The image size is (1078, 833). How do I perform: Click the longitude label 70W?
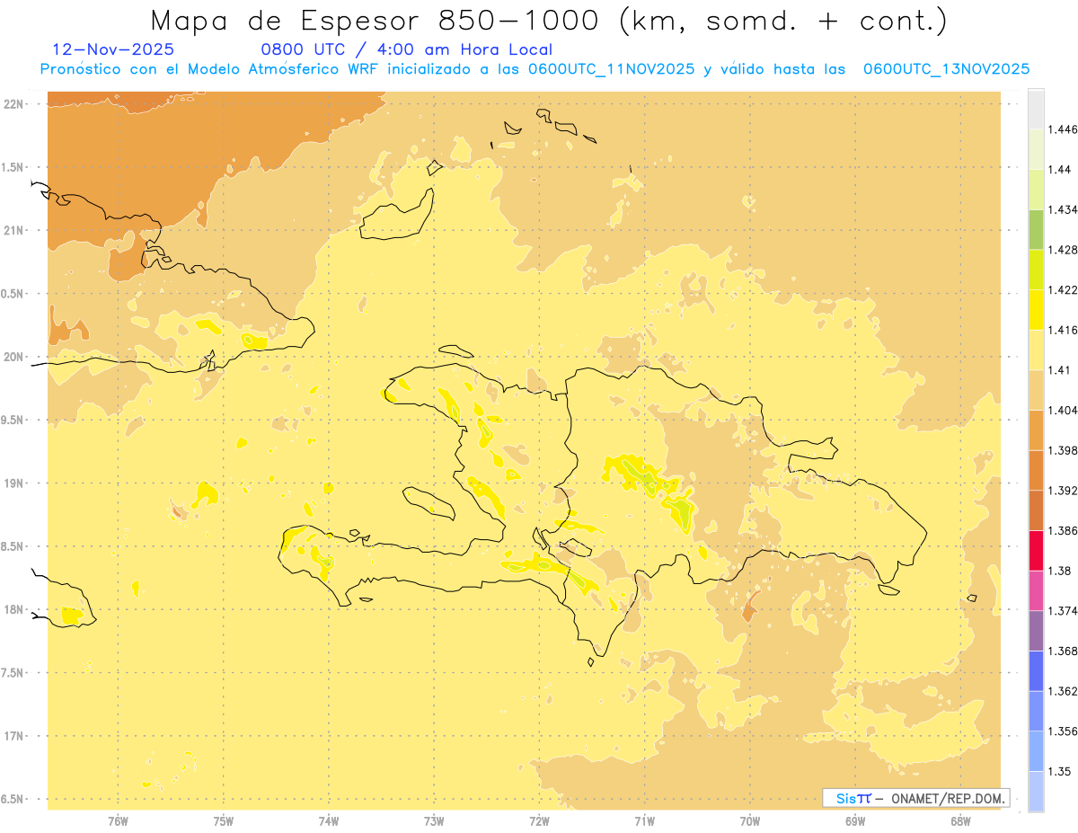click(750, 820)
